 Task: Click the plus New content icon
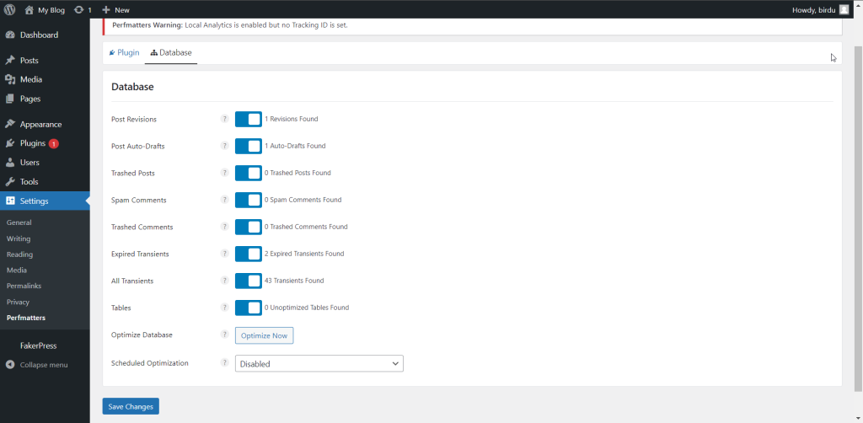click(x=106, y=9)
